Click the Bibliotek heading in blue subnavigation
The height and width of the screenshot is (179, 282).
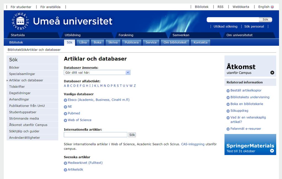tap(16, 42)
